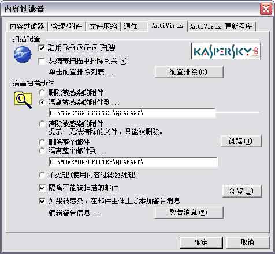Click the upper 浏览(B) browse button
The width and height of the screenshot is (275, 254).
[x=241, y=141]
